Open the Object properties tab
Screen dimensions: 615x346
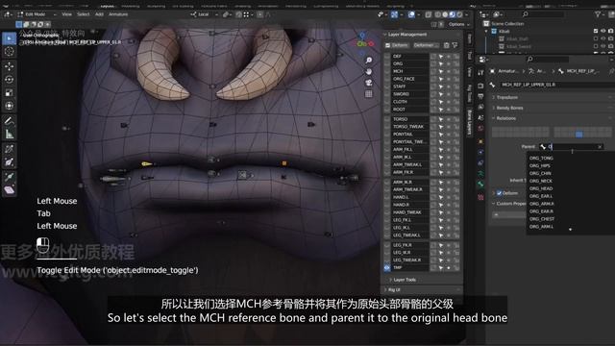pos(480,141)
